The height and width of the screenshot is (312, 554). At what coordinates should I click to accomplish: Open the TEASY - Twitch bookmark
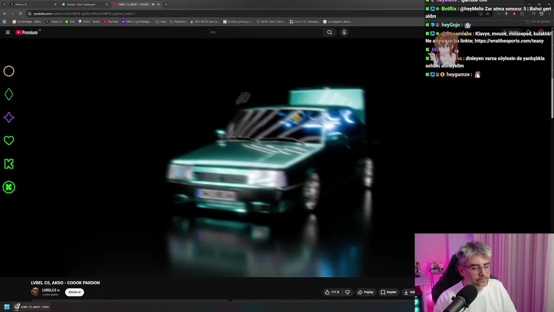(89, 22)
